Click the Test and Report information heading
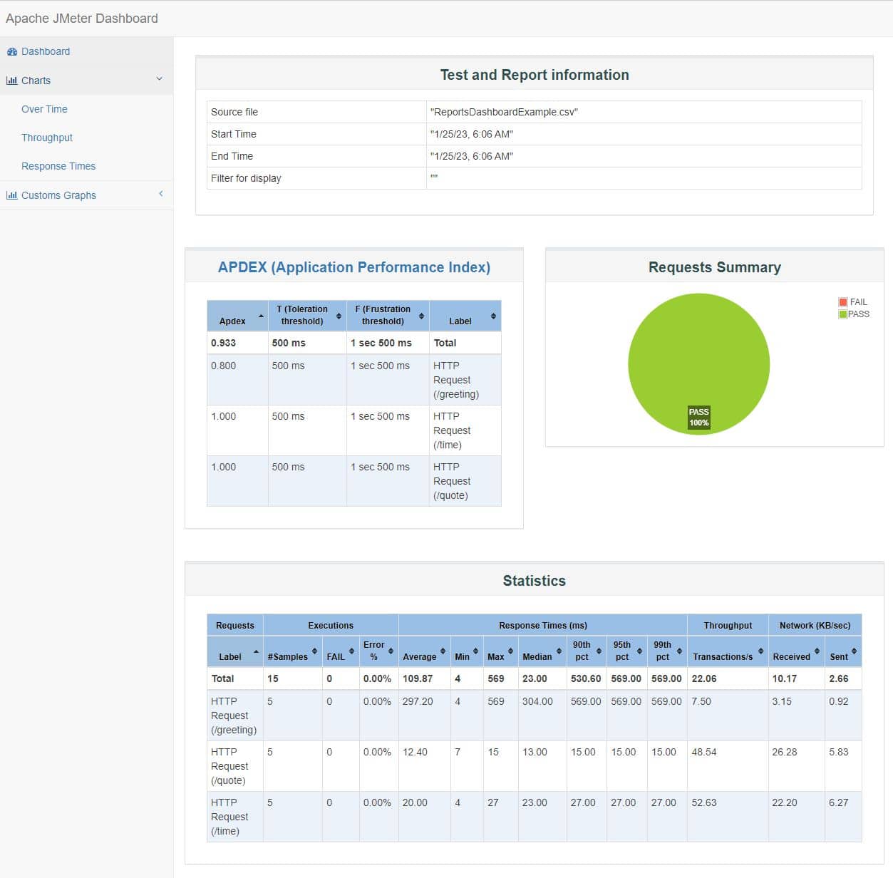 pos(535,75)
